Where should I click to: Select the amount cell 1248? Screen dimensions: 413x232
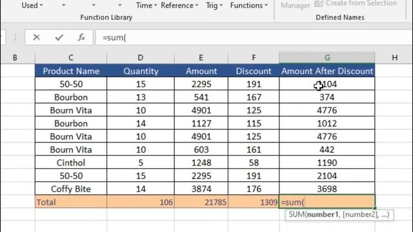[201, 162]
